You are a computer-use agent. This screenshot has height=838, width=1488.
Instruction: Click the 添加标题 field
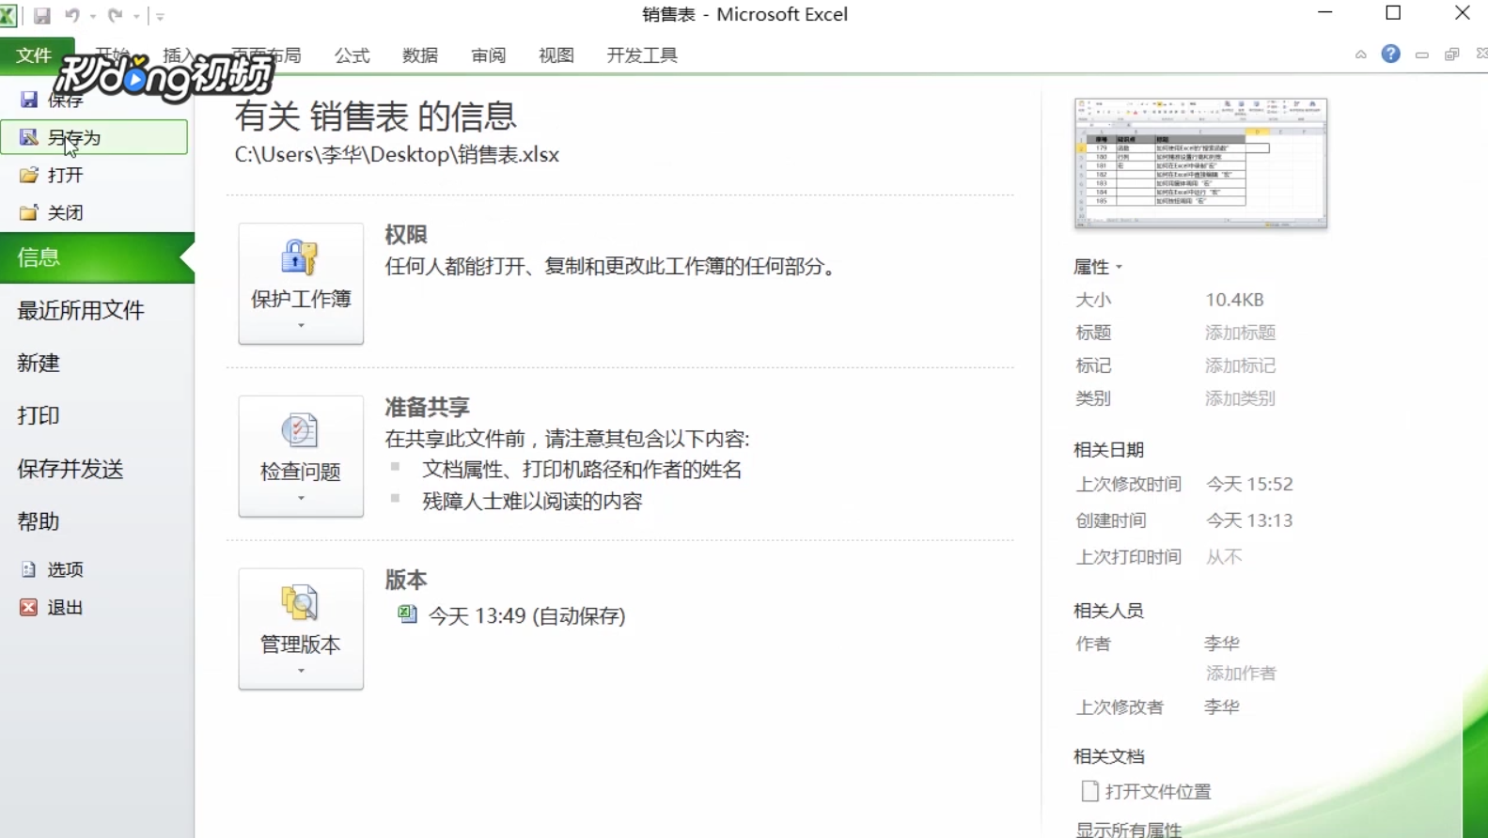(1240, 333)
